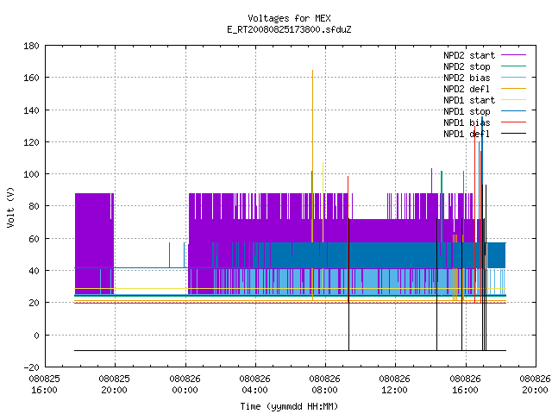Click the purple NPD2 start legend line
Viewport: 552px width, 414px height.
tap(513, 55)
